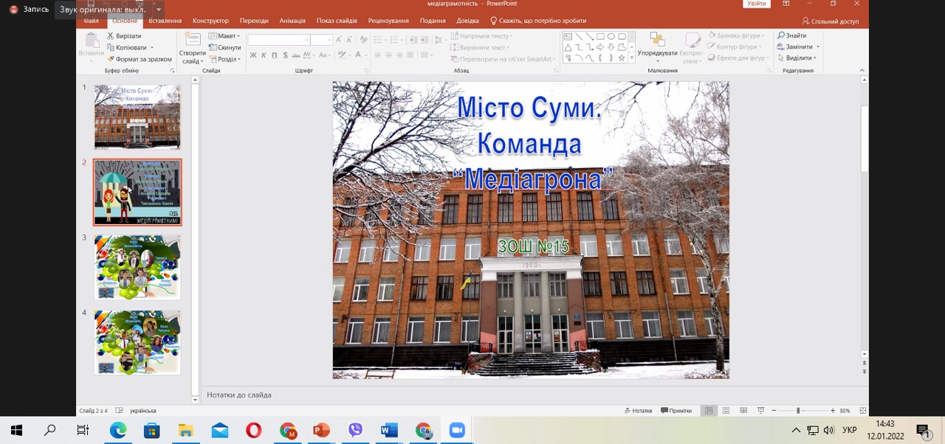Toggle the Примітки comments pane
The width and height of the screenshot is (945, 444).
[x=676, y=411]
